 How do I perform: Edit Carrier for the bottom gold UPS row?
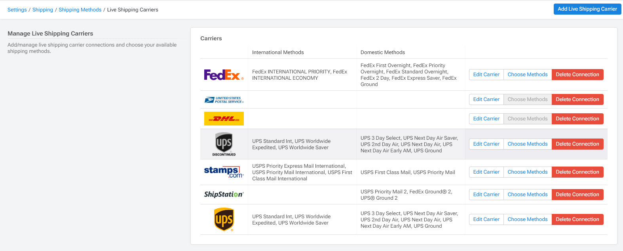(x=486, y=219)
